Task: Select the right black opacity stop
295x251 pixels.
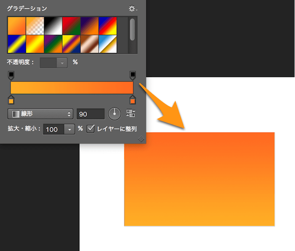Action: tap(133, 75)
